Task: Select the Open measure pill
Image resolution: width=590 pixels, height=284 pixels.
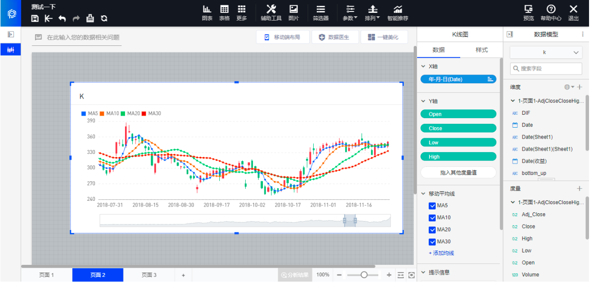Action: pyautogui.click(x=458, y=114)
